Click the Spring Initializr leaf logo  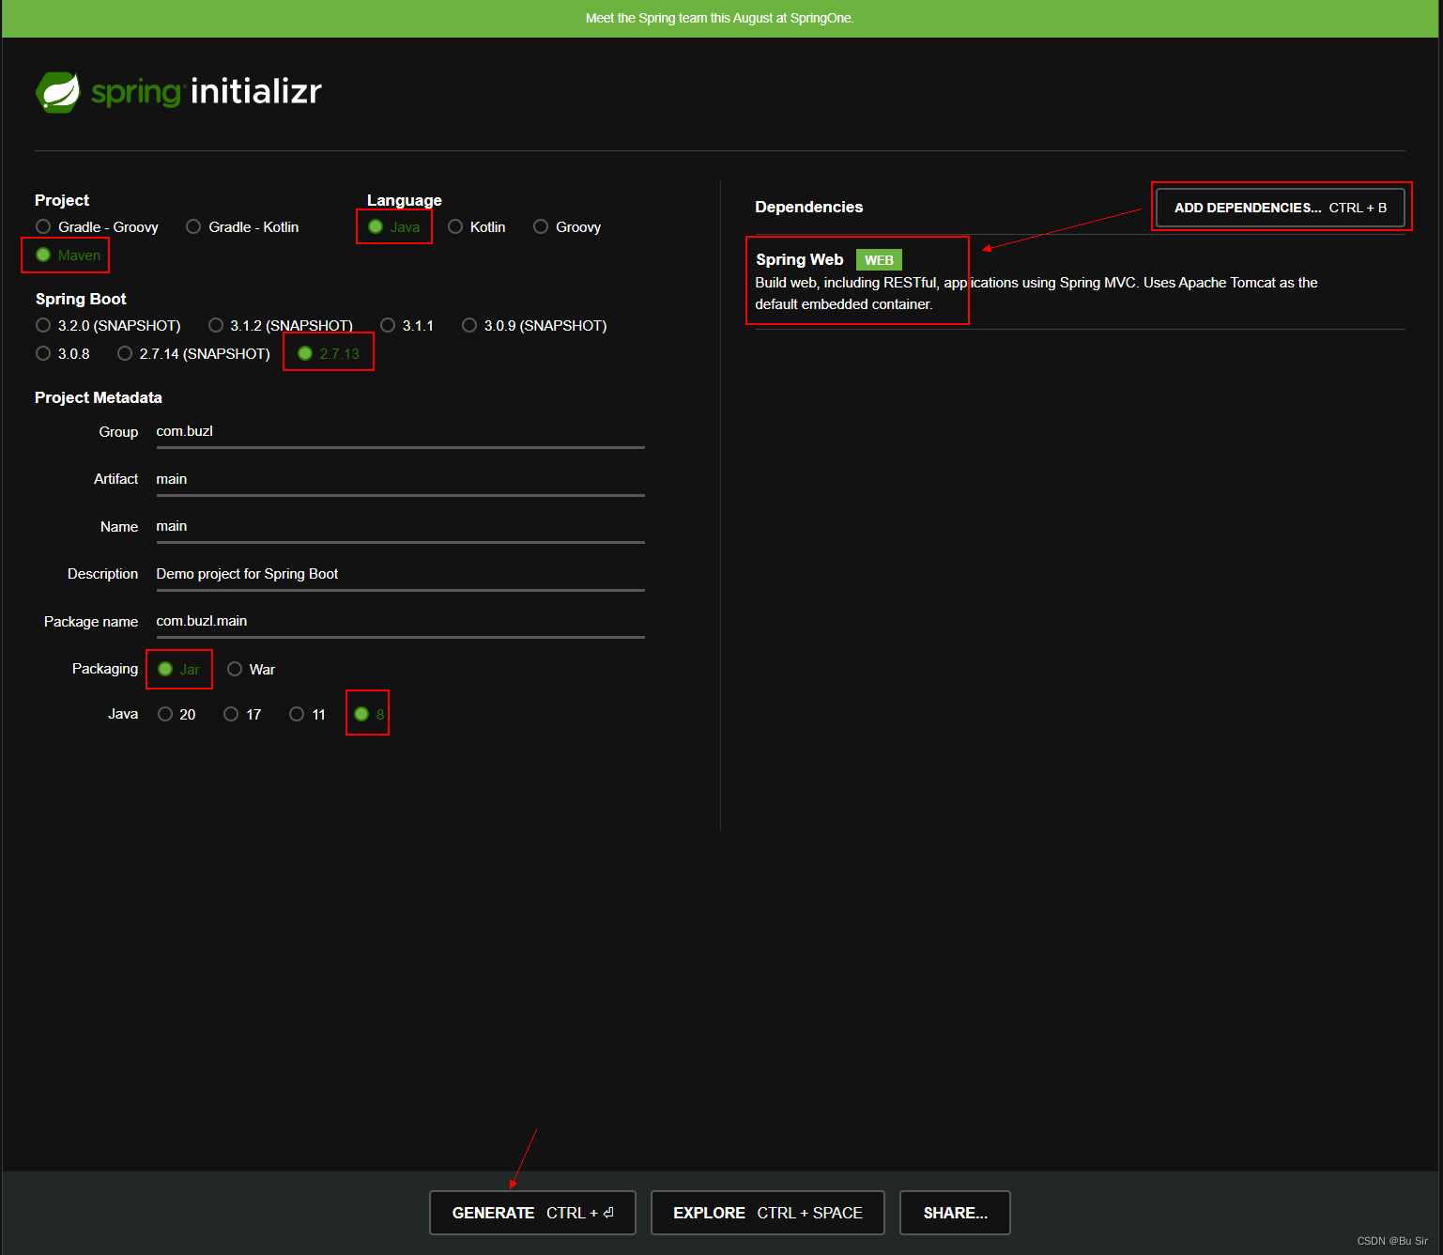tap(58, 91)
